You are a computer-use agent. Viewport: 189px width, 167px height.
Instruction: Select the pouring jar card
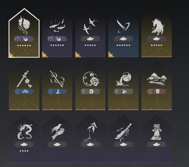point(123,86)
